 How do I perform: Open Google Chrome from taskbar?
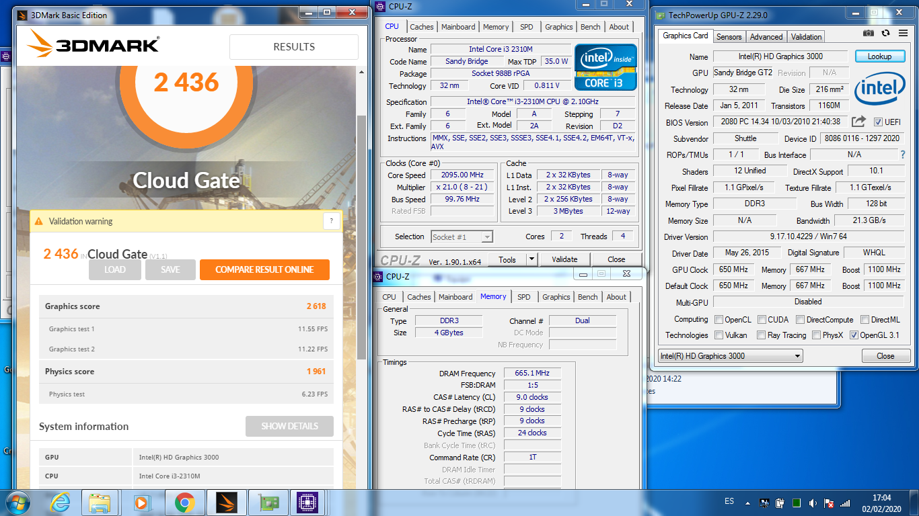click(184, 503)
